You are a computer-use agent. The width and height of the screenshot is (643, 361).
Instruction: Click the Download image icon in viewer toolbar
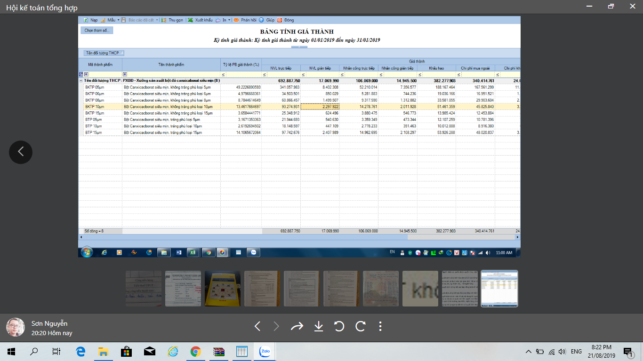[319, 326]
